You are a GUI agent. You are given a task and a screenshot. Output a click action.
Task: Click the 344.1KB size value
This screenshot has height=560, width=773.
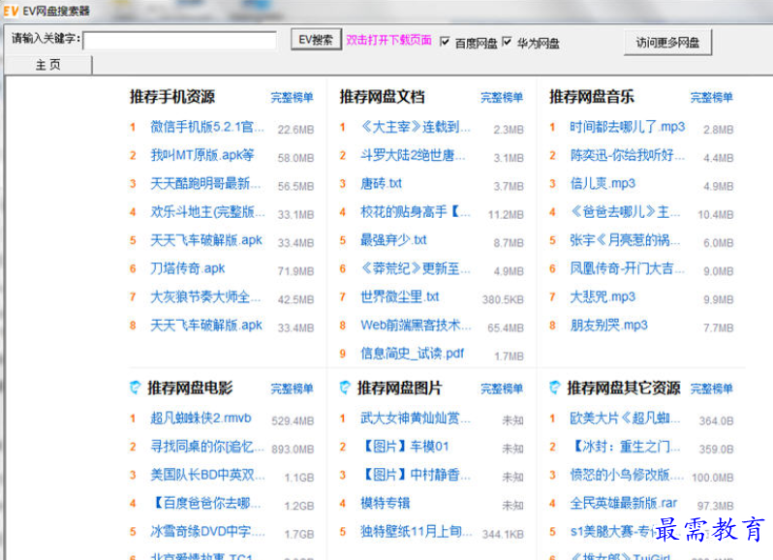[503, 535]
